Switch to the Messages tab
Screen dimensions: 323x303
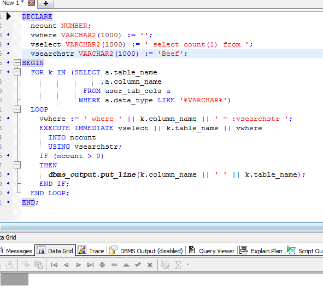[16, 251]
